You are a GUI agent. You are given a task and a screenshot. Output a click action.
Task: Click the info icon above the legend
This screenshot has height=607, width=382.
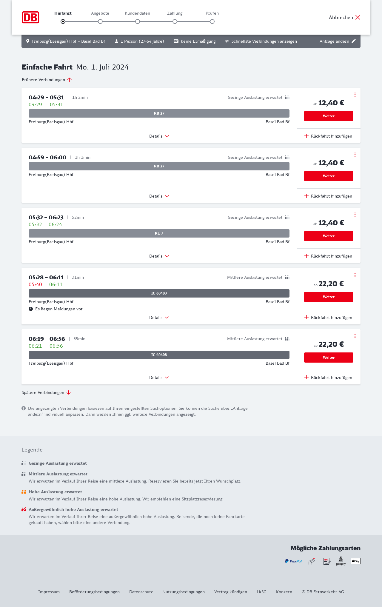pos(24,408)
